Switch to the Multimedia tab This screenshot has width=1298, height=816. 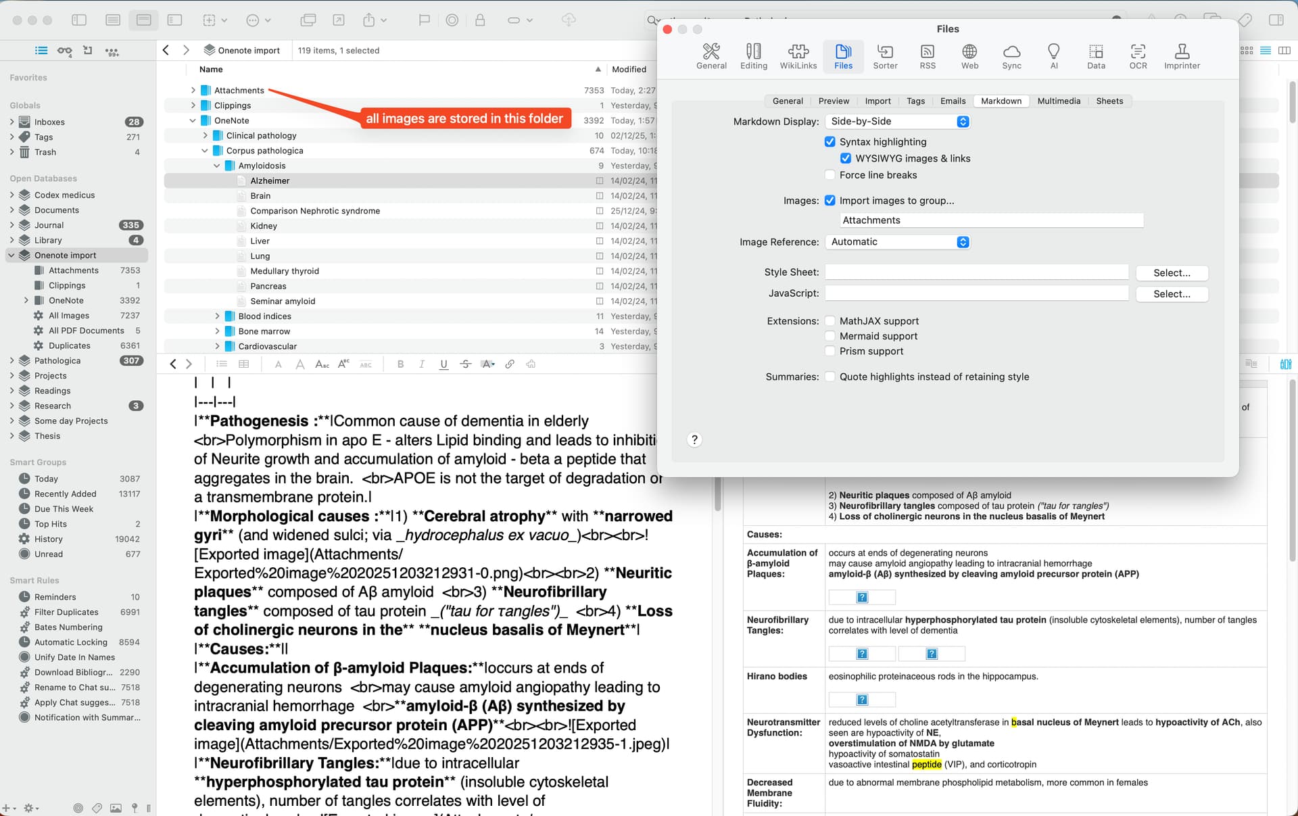[x=1059, y=101]
